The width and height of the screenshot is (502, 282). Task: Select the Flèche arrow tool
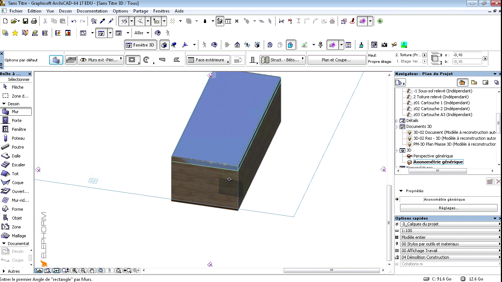tap(16, 87)
